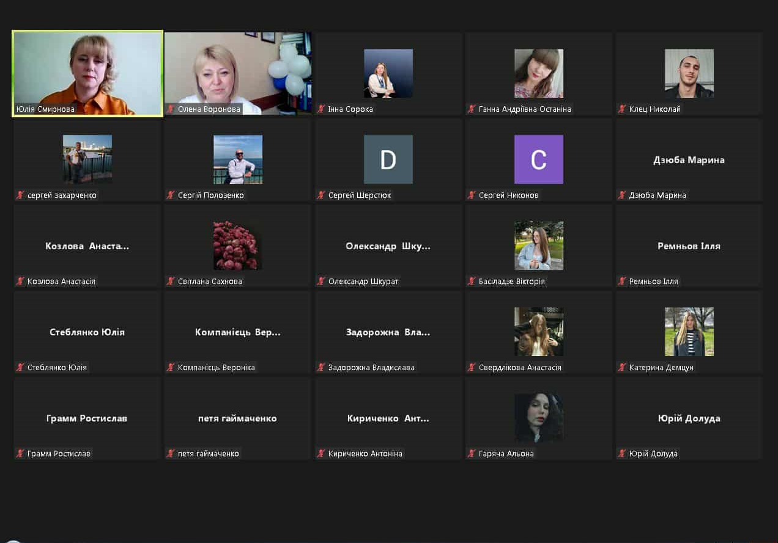Click muted mic icon beside Стеблянко Юлія label
Screen dimensions: 778x543
tap(21, 368)
